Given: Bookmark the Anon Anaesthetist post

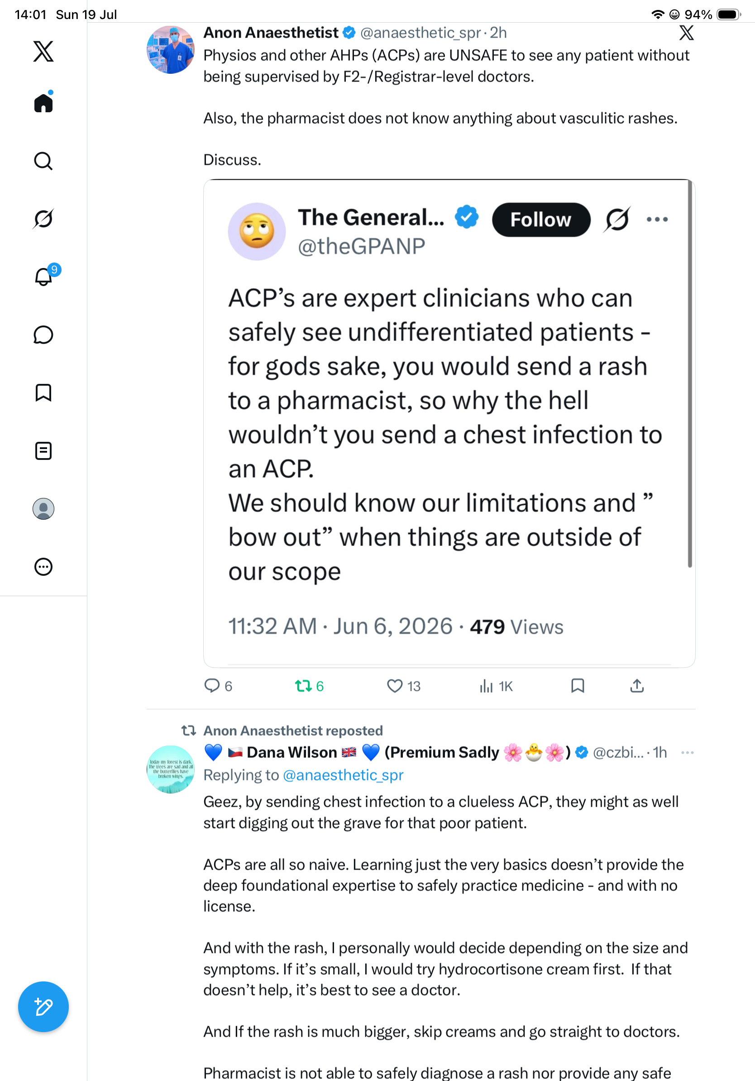Looking at the screenshot, I should (x=578, y=686).
